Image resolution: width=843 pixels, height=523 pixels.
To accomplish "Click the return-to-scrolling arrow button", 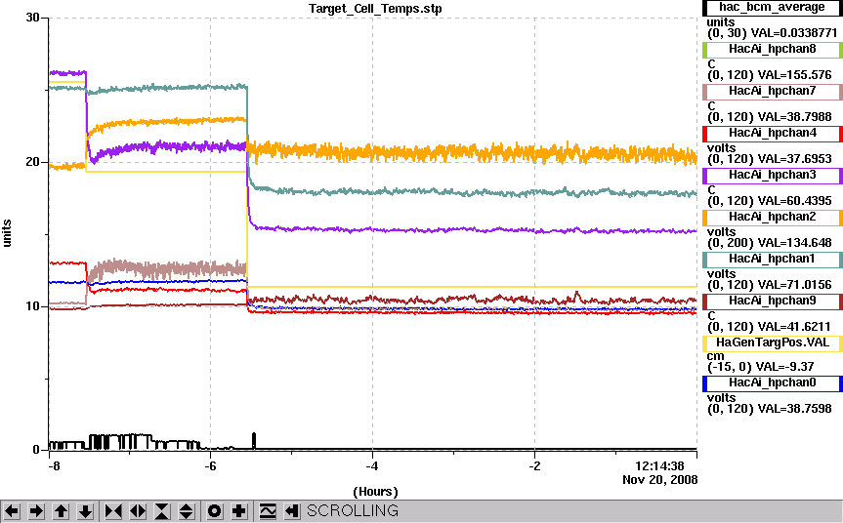I will tap(291, 510).
